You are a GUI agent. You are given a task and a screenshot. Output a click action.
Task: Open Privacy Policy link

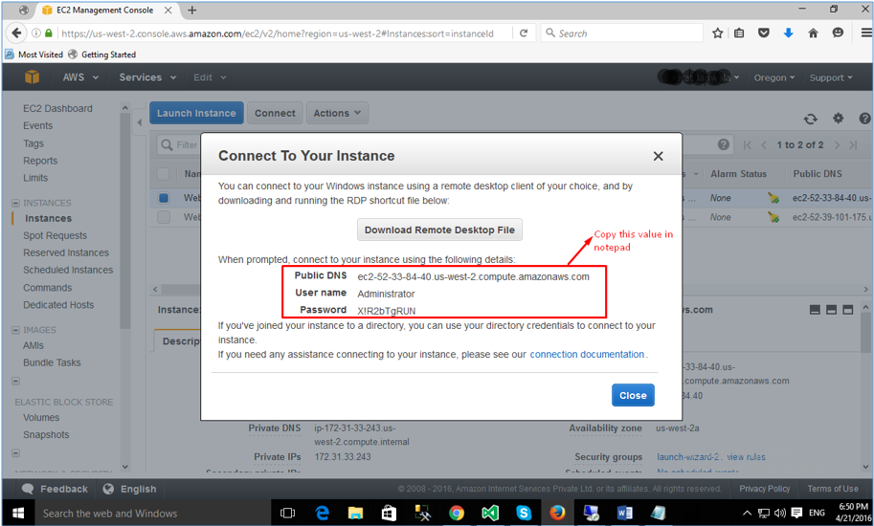click(x=765, y=489)
